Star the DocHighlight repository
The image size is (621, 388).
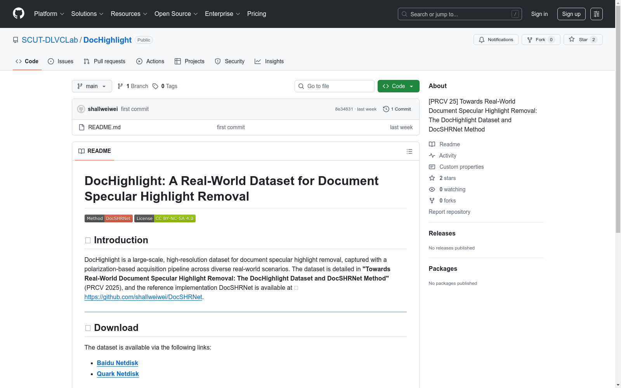click(583, 40)
